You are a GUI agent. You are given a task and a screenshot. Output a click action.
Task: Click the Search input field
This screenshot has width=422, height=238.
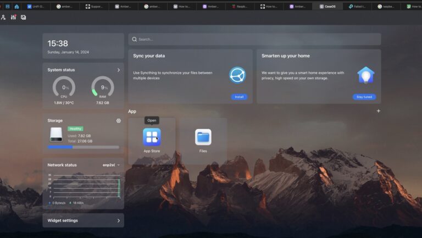pyautogui.click(x=254, y=40)
